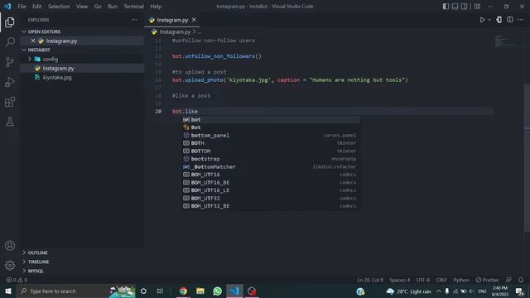Select the Instagram.py tab
Viewport: 530px width, 298px height.
pyautogui.click(x=171, y=20)
